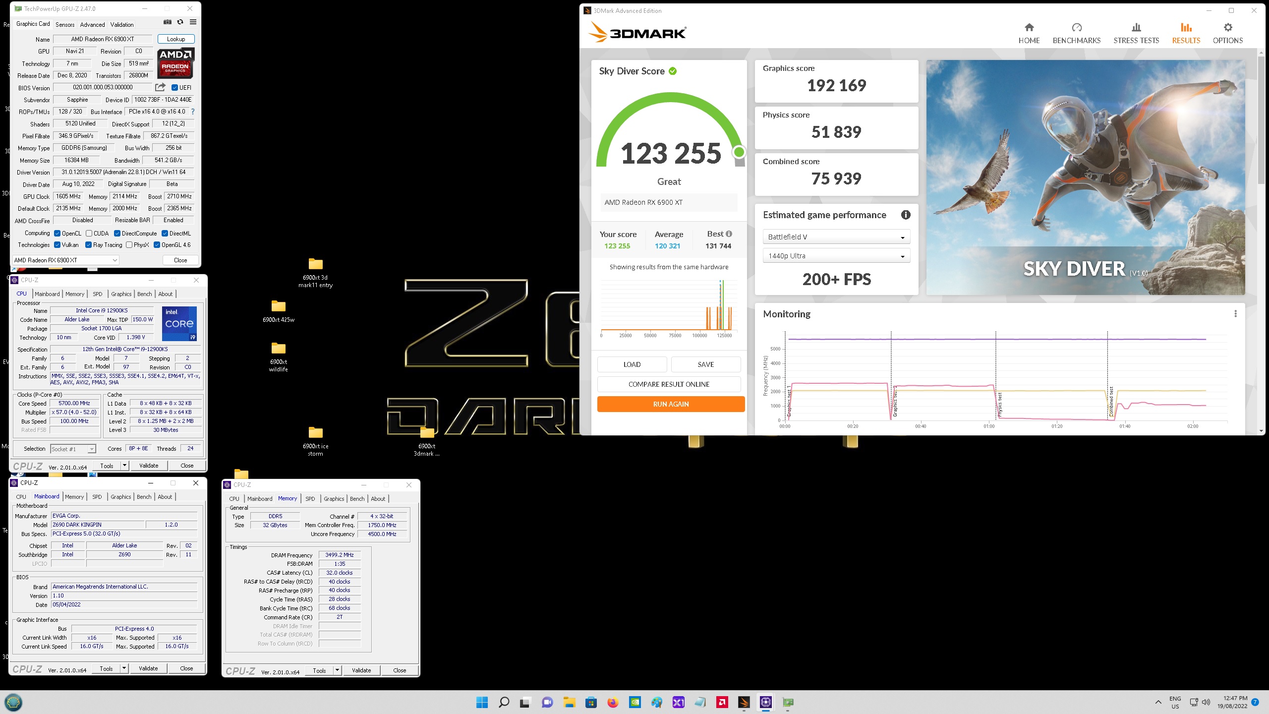
Task: Expand Tools arrow in CPU-Z Memory window
Action: [337, 670]
